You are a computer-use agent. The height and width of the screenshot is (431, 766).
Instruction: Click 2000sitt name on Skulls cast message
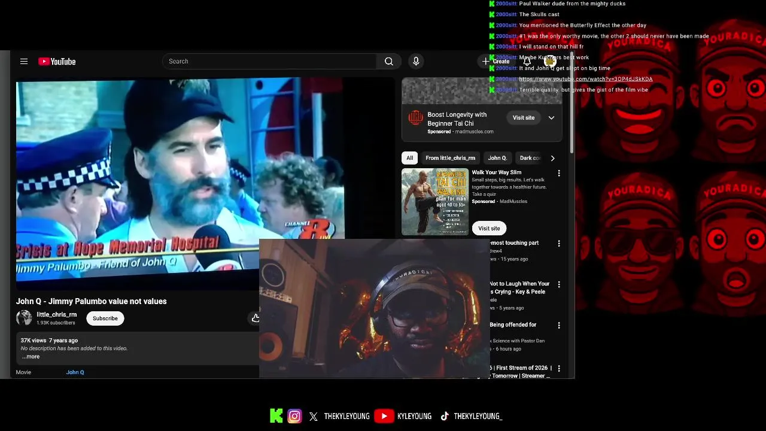[506, 14]
